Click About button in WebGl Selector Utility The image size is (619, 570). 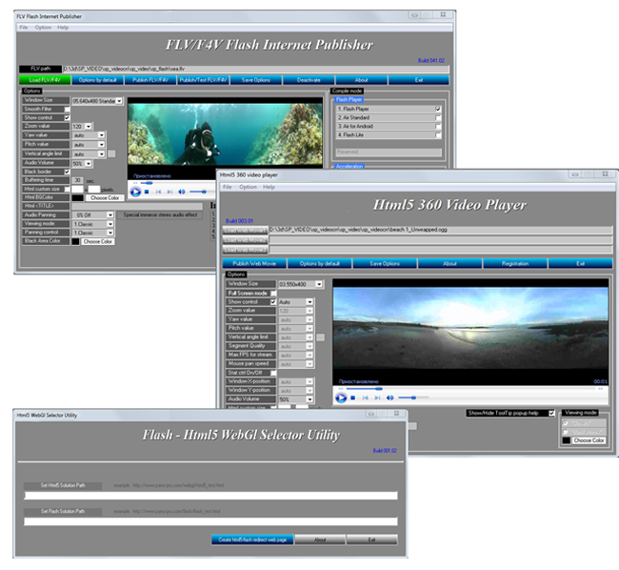(320, 539)
